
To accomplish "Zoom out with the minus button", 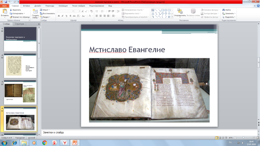I will [235, 138].
